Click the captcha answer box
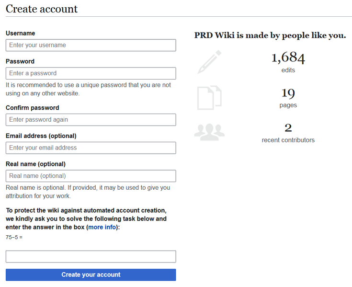 point(91,256)
